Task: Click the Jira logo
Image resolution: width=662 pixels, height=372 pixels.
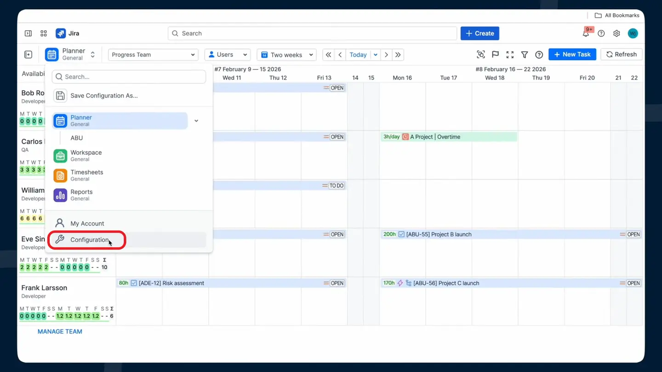Action: (61, 34)
